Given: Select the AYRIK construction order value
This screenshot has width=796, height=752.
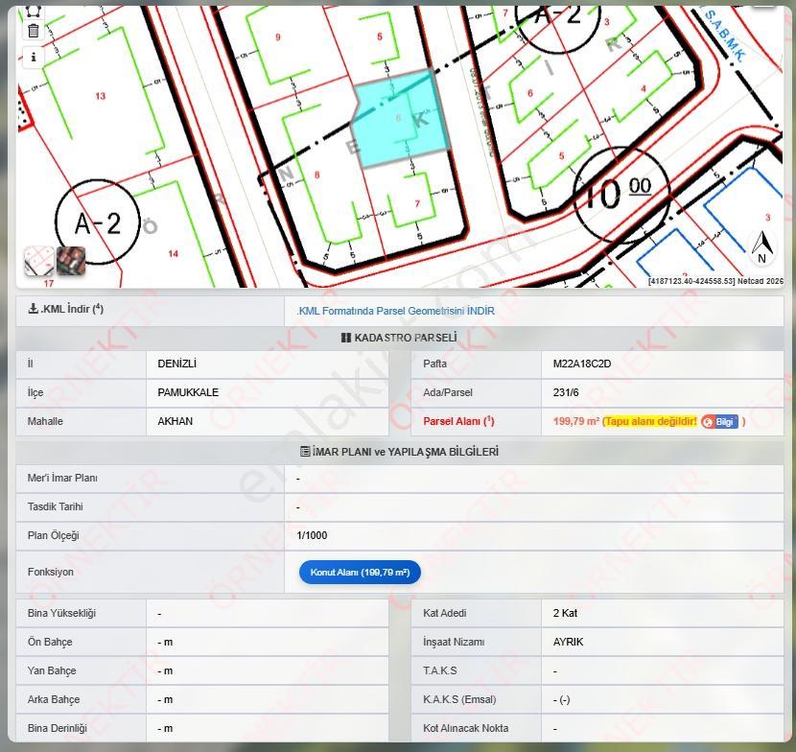Looking at the screenshot, I should (568, 642).
